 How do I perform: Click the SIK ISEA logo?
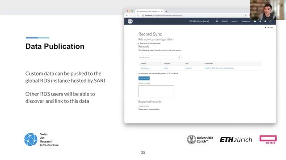tap(268, 140)
